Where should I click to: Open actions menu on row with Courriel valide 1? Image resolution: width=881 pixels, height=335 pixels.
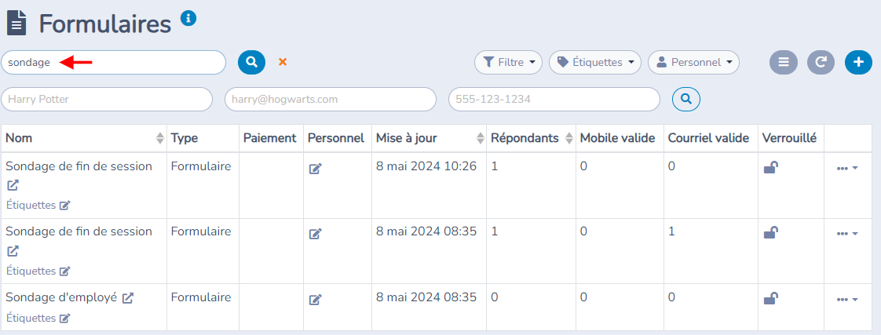point(847,234)
